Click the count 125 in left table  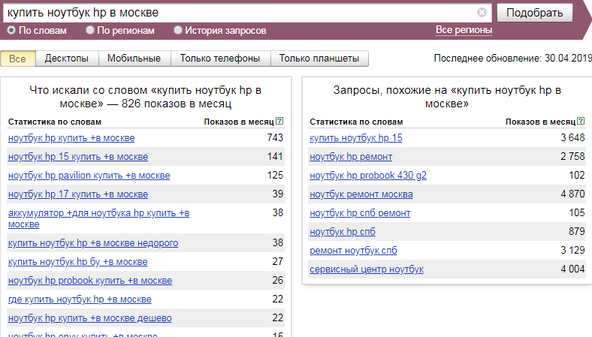click(275, 175)
